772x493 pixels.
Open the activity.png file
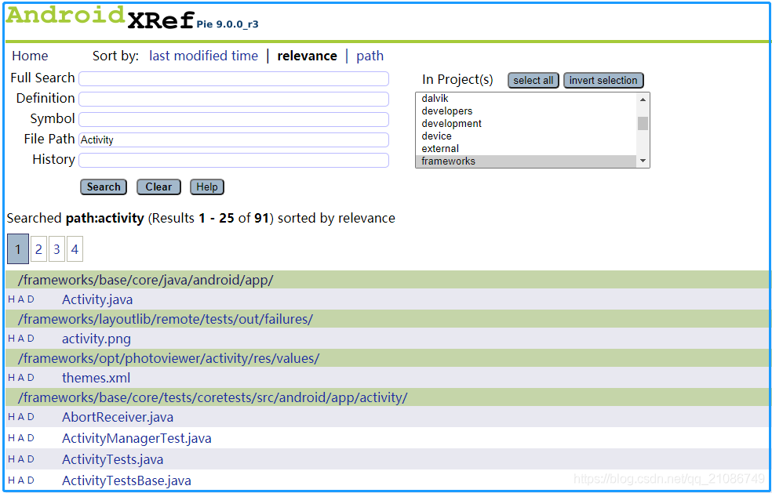coord(96,339)
